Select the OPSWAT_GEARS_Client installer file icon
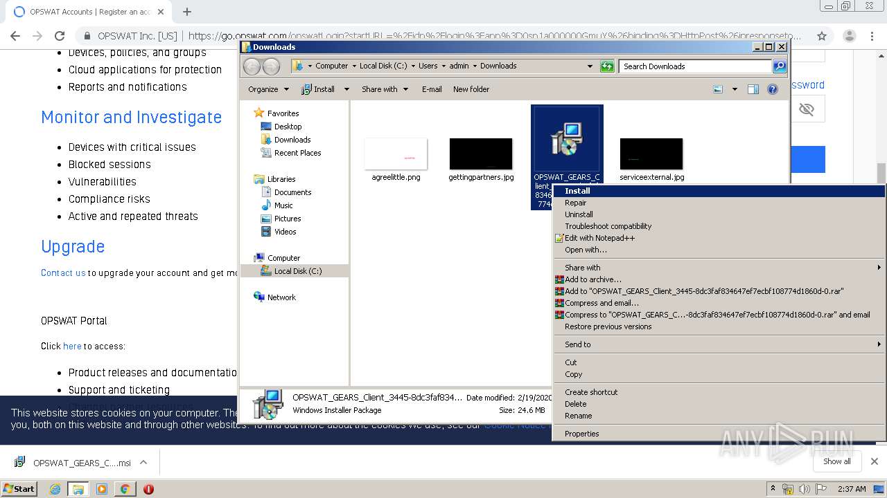 [567, 138]
